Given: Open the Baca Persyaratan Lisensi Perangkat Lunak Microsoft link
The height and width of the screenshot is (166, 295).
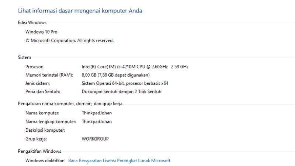Looking at the screenshot, I should coord(119,161).
